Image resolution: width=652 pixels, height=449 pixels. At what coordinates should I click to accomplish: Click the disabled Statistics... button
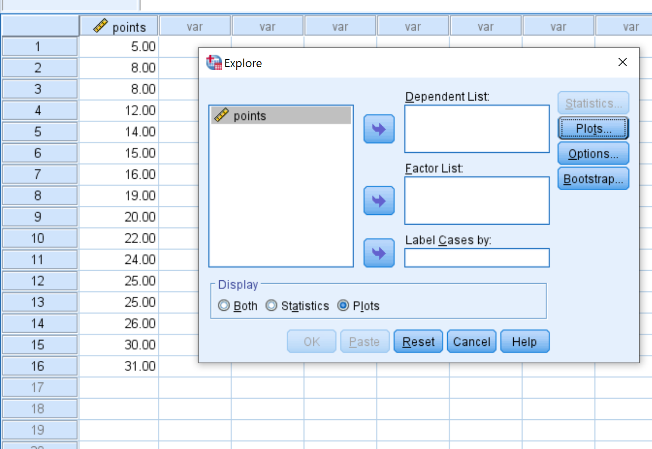593,103
